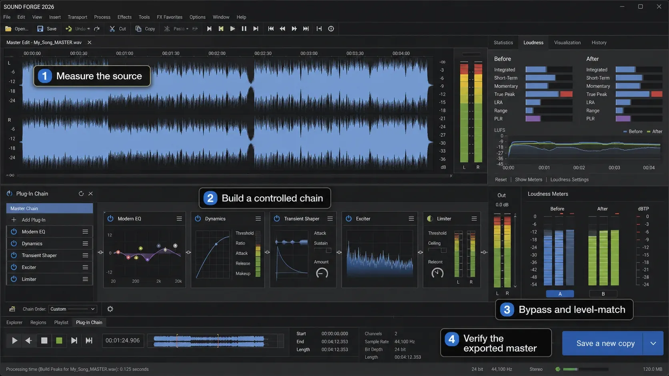The width and height of the screenshot is (669, 376).
Task: Open Exciter module hamburger menu
Action: 411,219
